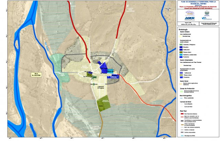The width and height of the screenshot is (220, 141).
Task: Click the Calles propuestas gray legend swatch
Action: pos(181,133)
